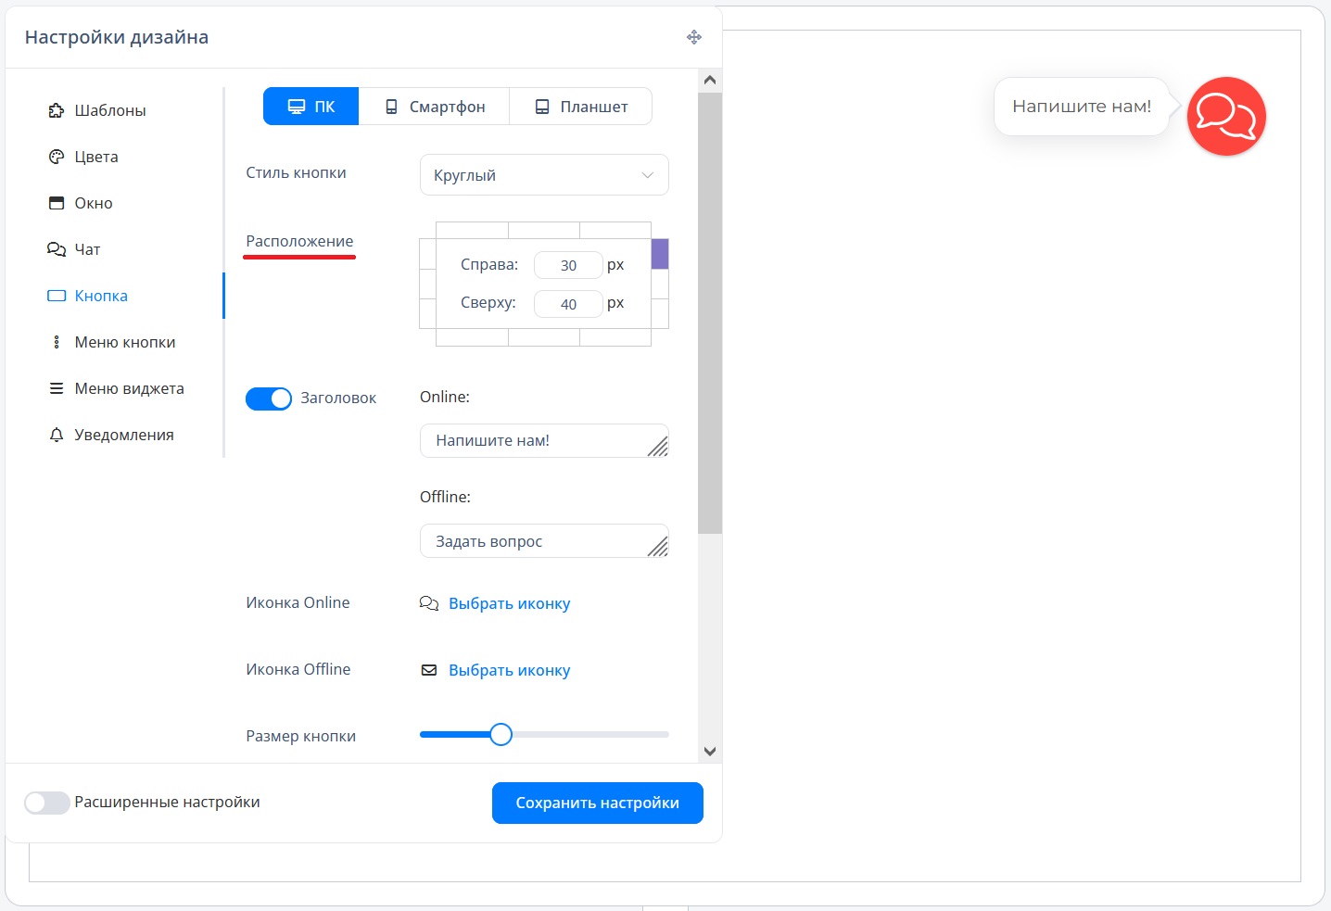Click the move panel drag handle icon
This screenshot has height=911, width=1331.
[693, 37]
